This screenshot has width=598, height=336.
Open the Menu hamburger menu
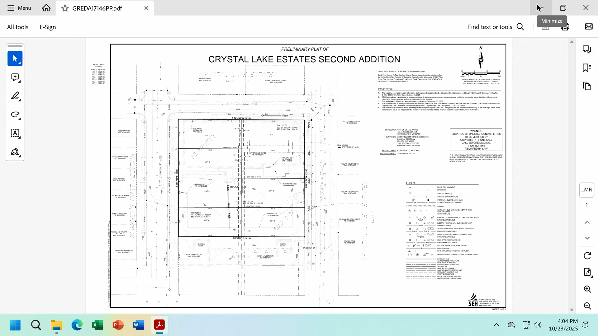click(x=19, y=8)
